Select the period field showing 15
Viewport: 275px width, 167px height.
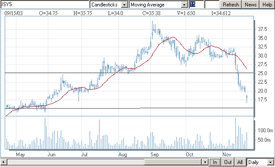pos(196,4)
